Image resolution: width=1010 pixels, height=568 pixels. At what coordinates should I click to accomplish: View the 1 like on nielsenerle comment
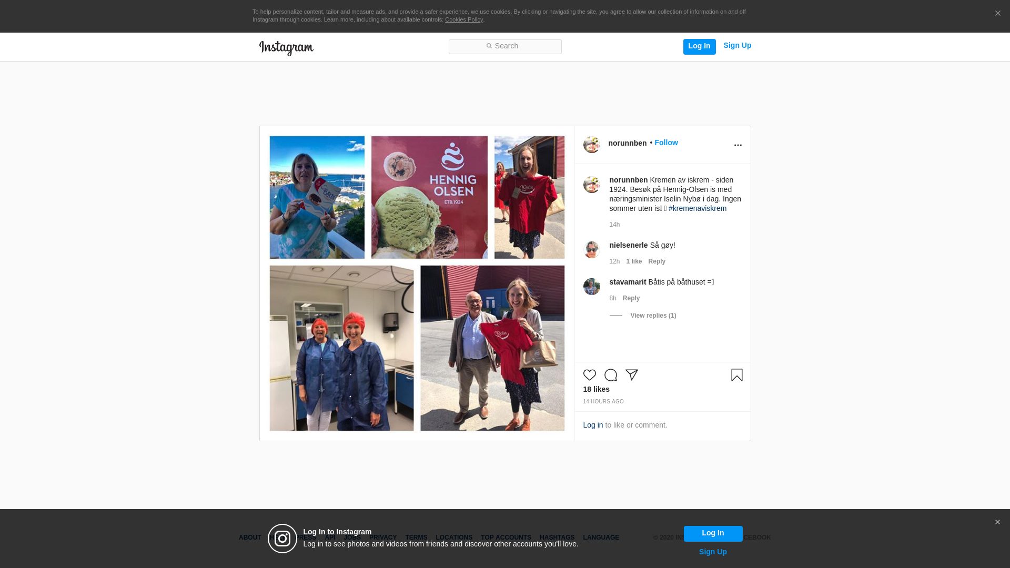[x=634, y=261]
